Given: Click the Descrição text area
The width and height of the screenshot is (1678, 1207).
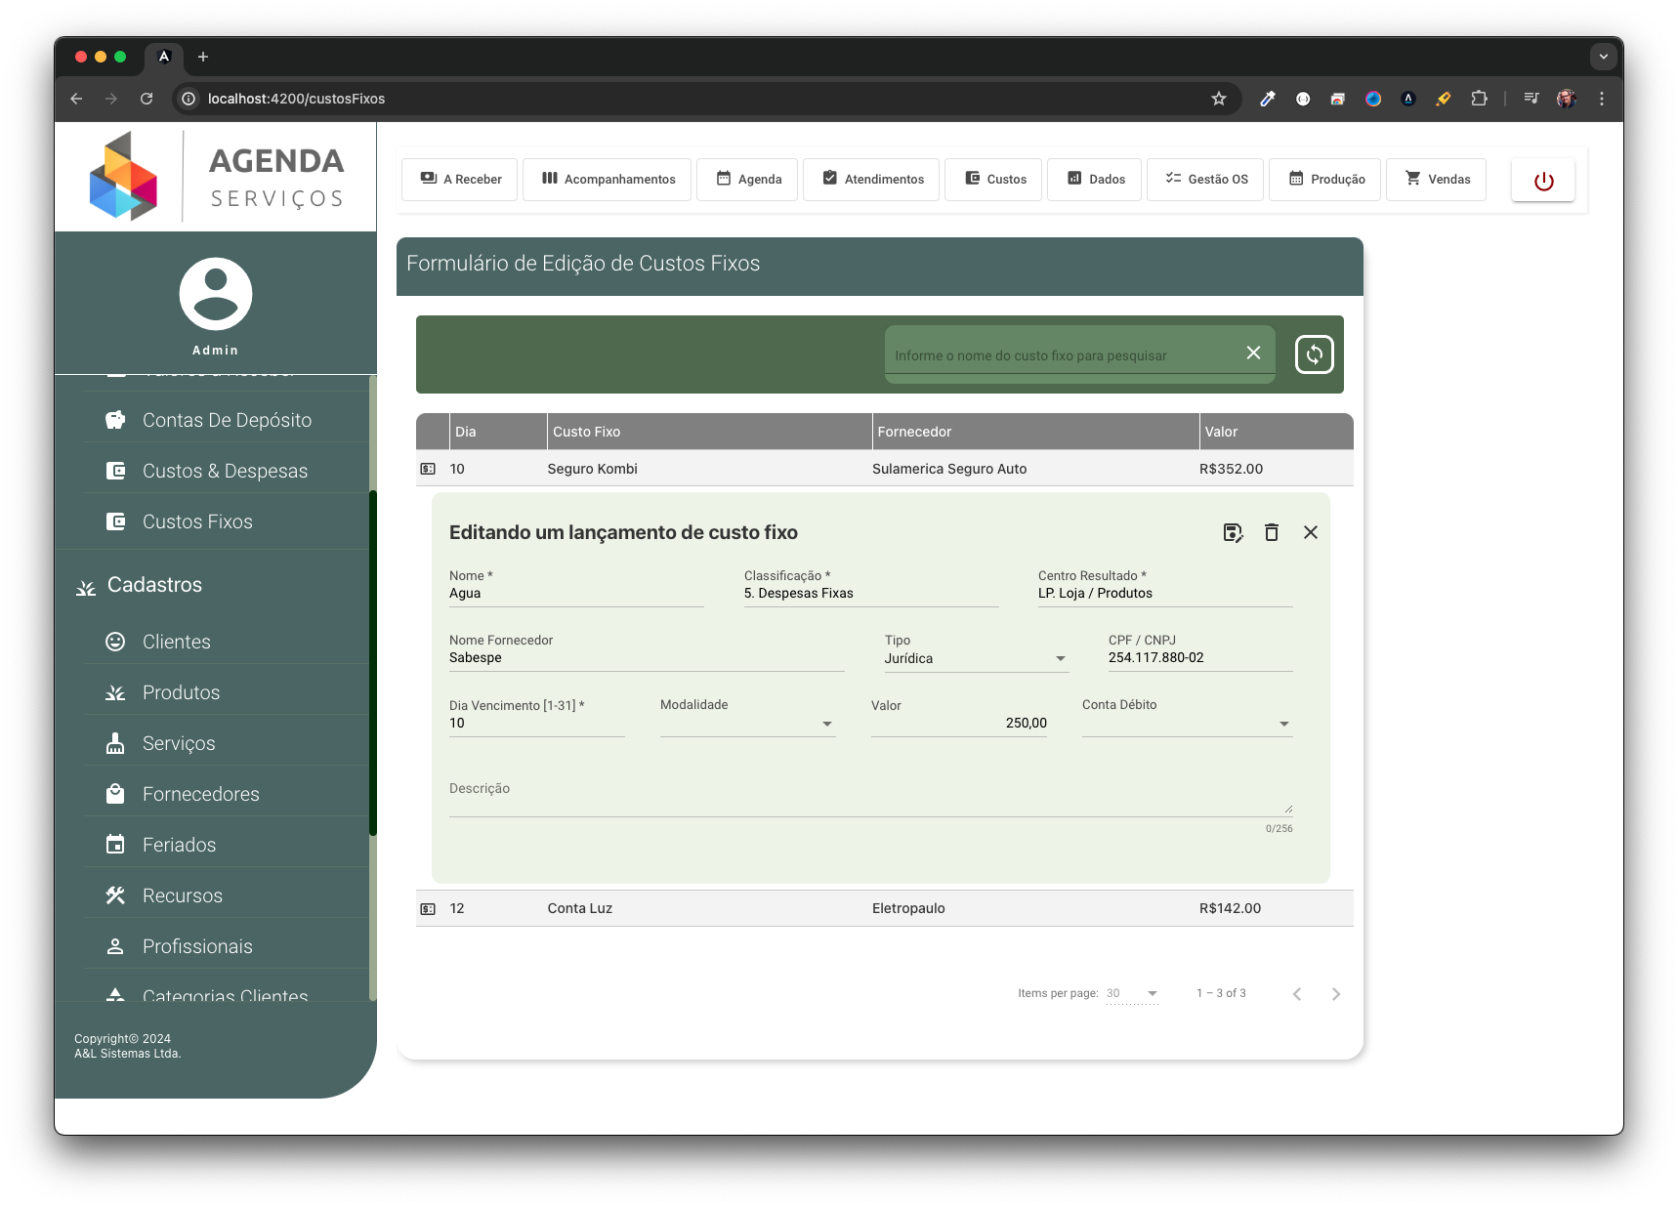Looking at the screenshot, I should point(871,796).
